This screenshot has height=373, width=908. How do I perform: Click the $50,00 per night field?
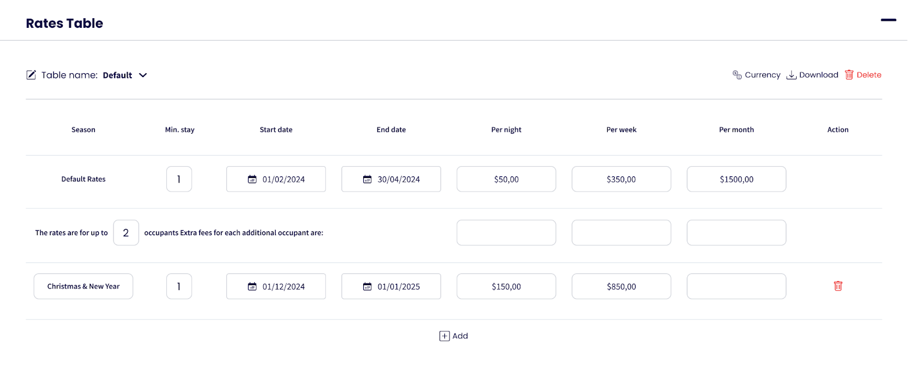pos(506,179)
